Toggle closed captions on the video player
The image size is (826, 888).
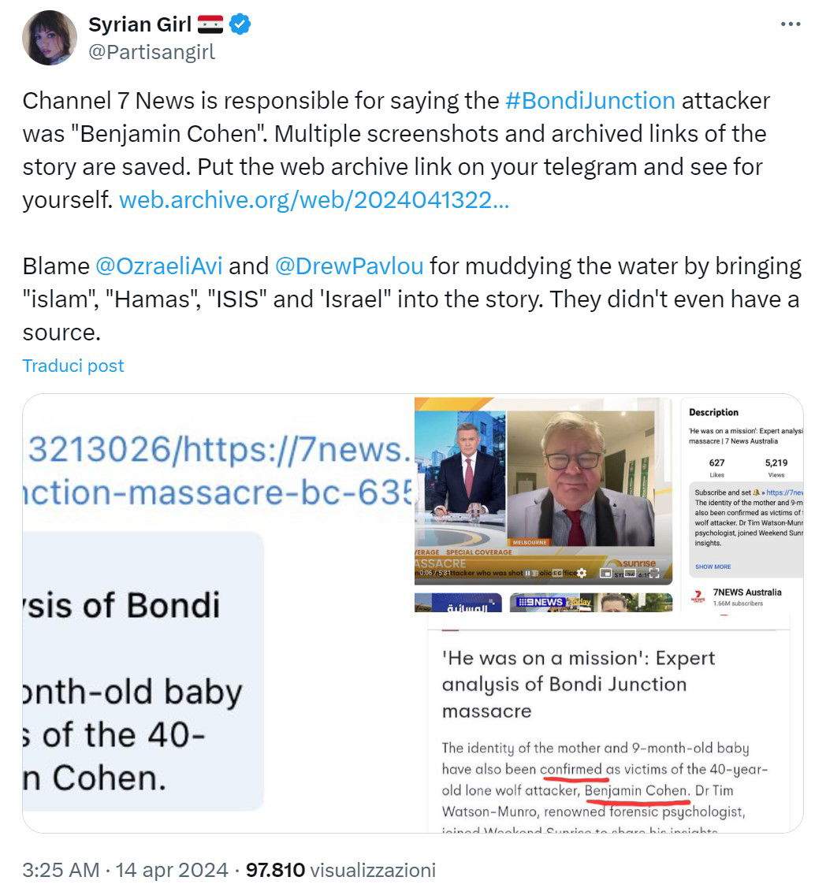(x=556, y=573)
